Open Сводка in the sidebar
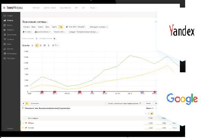This screenshot has height=138, width=204. (x=9, y=16)
